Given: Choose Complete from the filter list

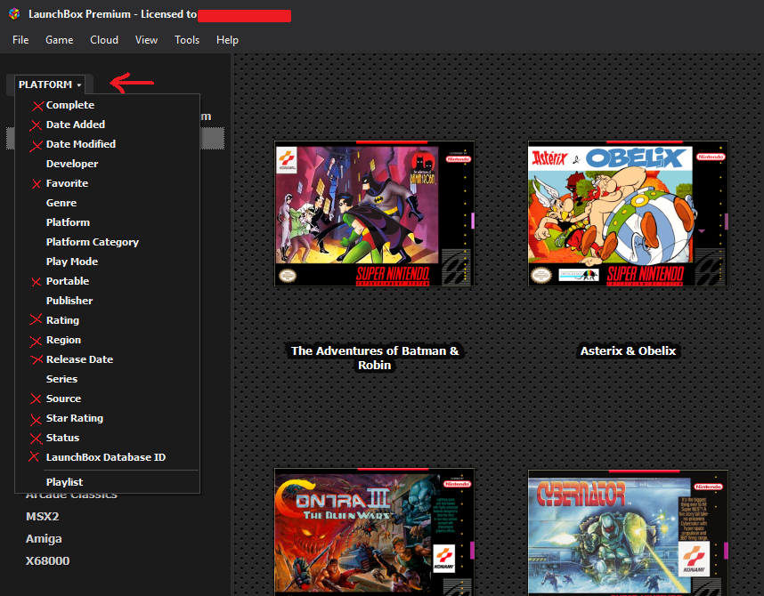Looking at the screenshot, I should point(107,105).
